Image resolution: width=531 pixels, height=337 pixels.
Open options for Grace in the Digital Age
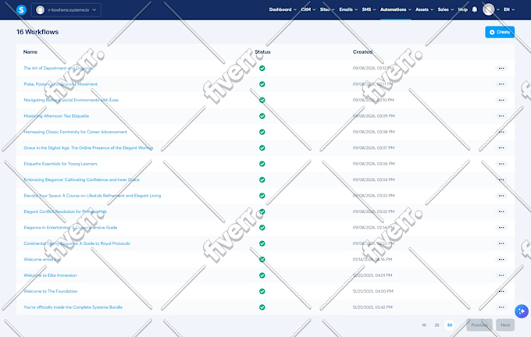point(501,148)
